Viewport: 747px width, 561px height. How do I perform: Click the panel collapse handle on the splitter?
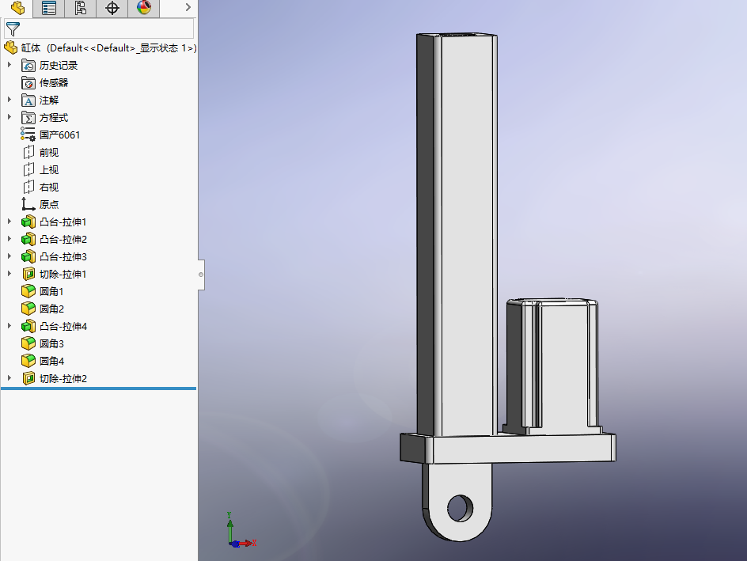(x=201, y=274)
